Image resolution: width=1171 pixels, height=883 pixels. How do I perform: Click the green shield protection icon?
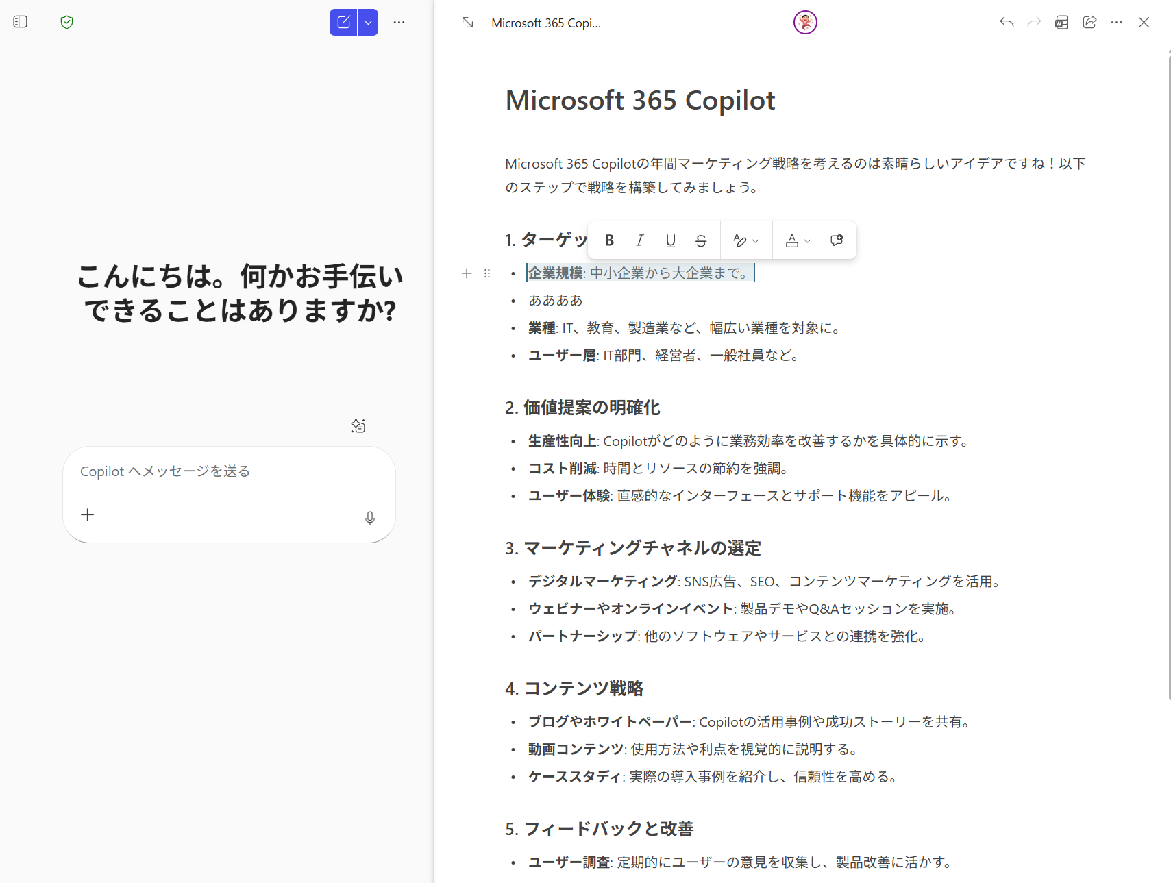[x=66, y=22]
